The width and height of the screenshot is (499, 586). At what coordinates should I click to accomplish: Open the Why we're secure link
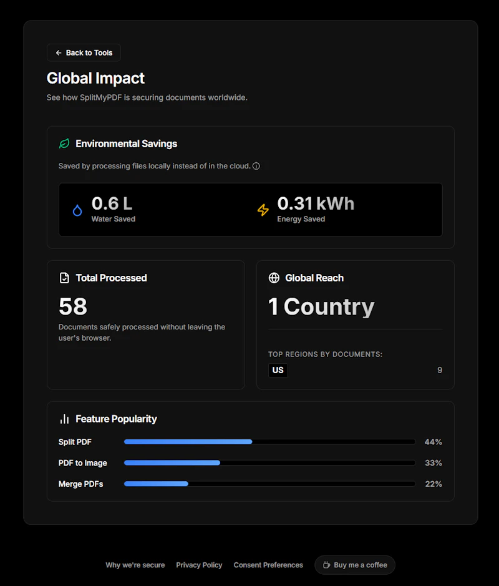(x=135, y=565)
